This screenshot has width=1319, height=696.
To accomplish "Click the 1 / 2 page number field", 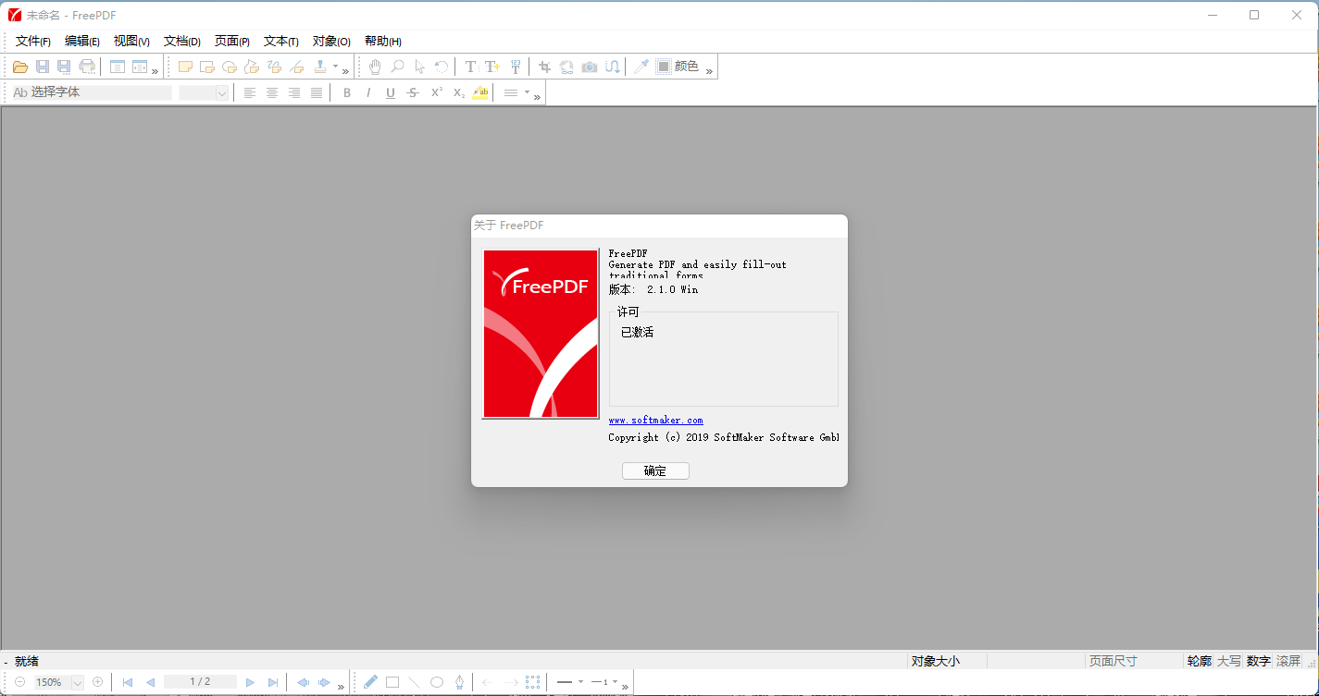I will point(200,682).
